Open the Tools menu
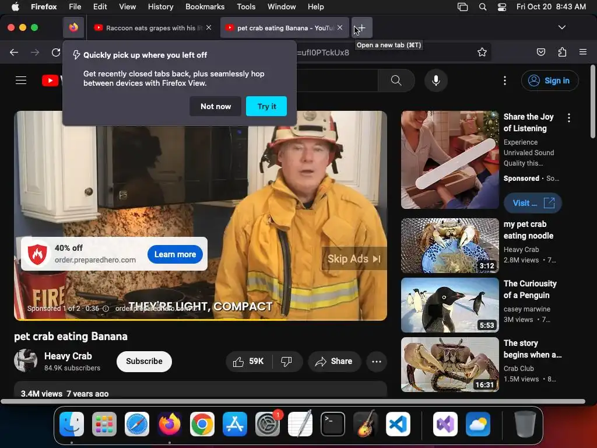The width and height of the screenshot is (597, 448). 246,6
